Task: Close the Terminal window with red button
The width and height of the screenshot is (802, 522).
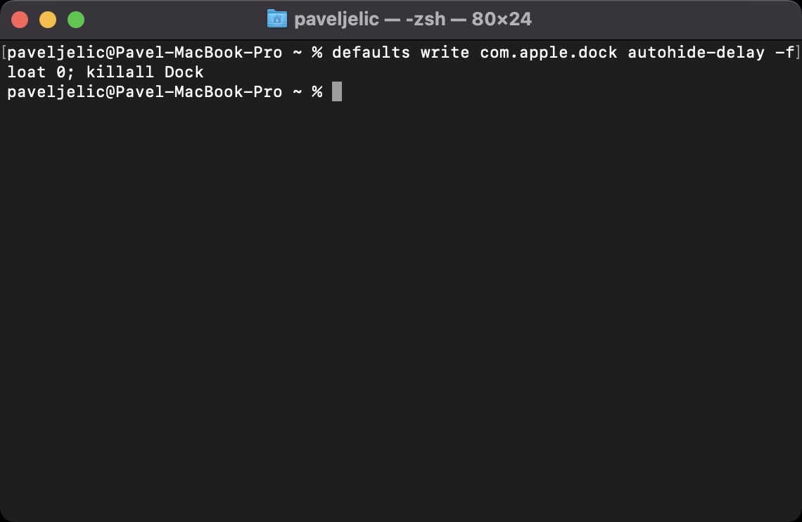Action: [x=20, y=20]
